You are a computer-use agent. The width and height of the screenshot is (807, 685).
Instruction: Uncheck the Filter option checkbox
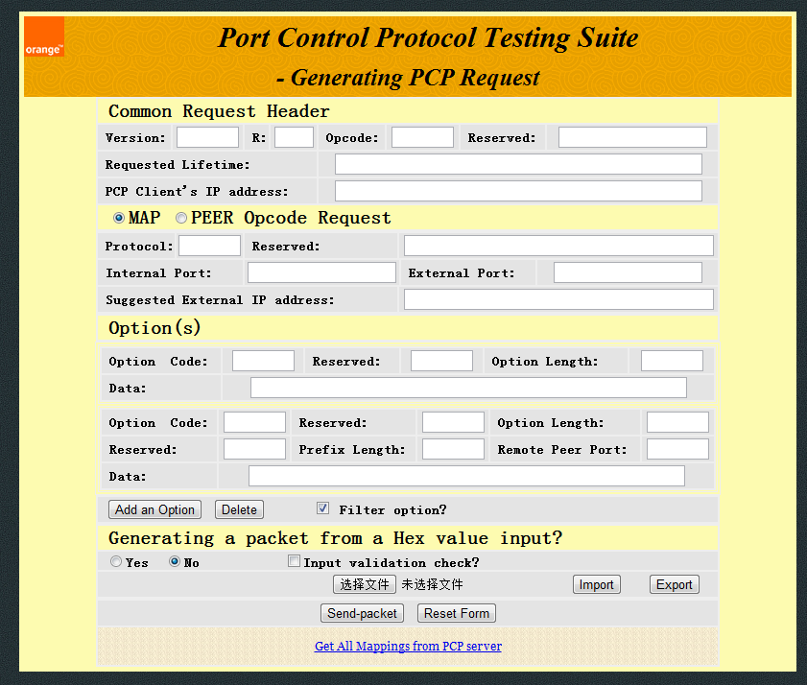point(322,508)
